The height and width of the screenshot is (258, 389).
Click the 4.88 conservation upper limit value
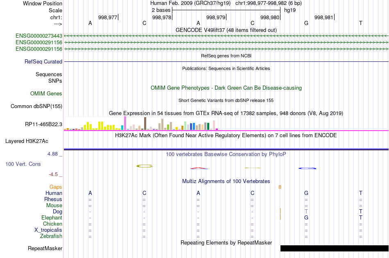point(52,154)
